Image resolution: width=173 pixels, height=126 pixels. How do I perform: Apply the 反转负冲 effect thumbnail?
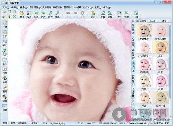(144, 30)
